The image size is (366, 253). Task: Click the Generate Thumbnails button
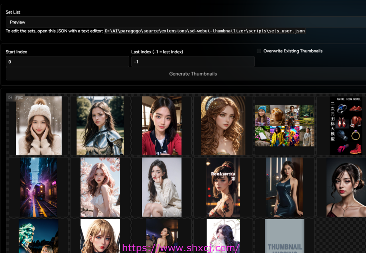pyautogui.click(x=193, y=74)
